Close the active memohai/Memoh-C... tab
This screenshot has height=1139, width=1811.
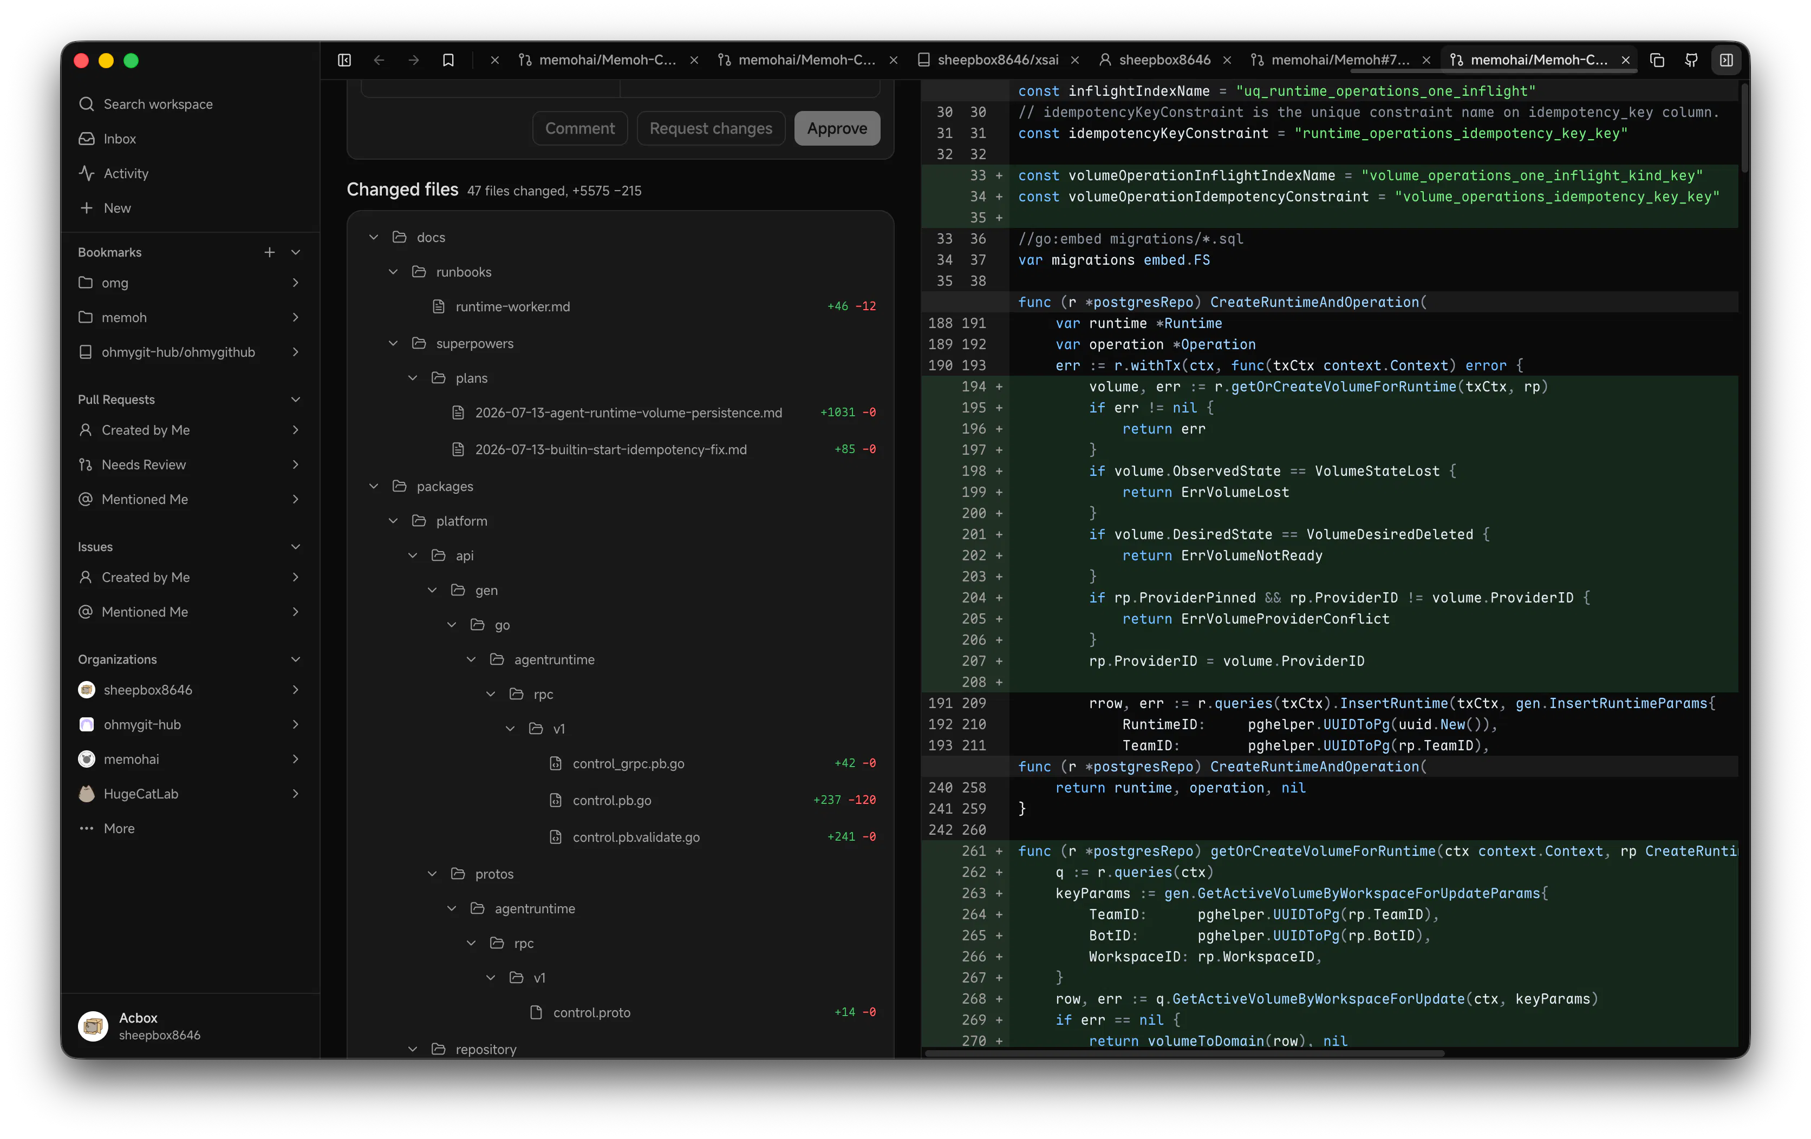pyautogui.click(x=1625, y=60)
